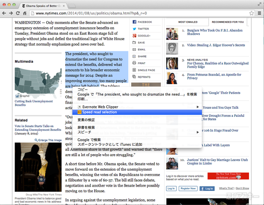Click the Facebook logo in Log In button
The width and height of the screenshot is (264, 205).
coord(202,188)
